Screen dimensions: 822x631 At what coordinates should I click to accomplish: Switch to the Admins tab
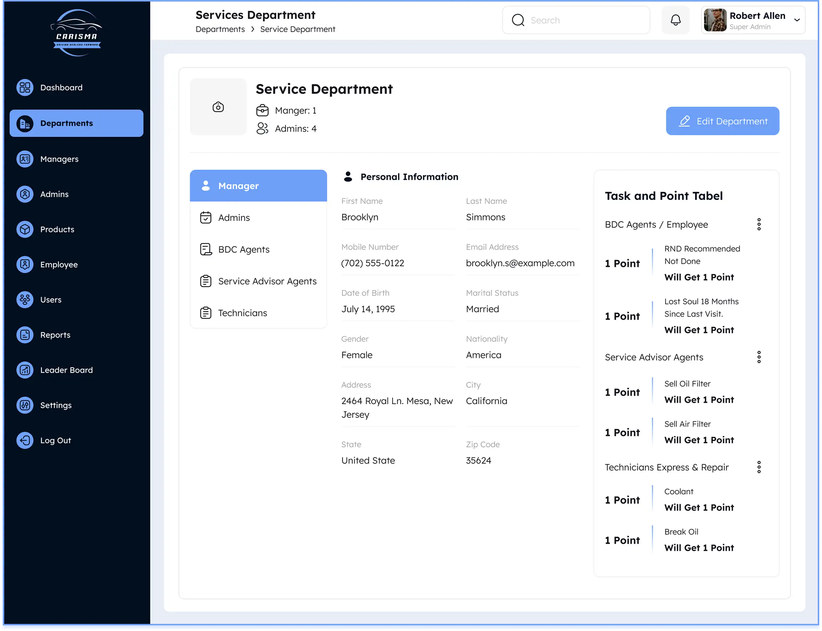pos(233,218)
